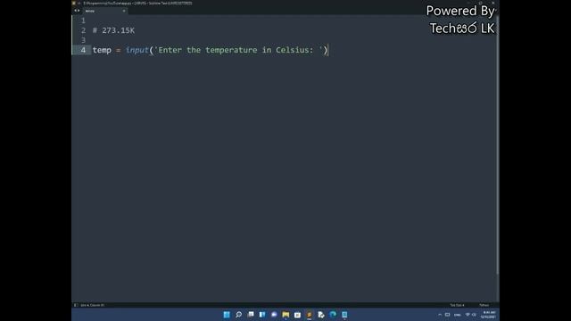Click the '# 273.15K' comment text
The width and height of the screenshot is (571, 321).
(x=113, y=30)
